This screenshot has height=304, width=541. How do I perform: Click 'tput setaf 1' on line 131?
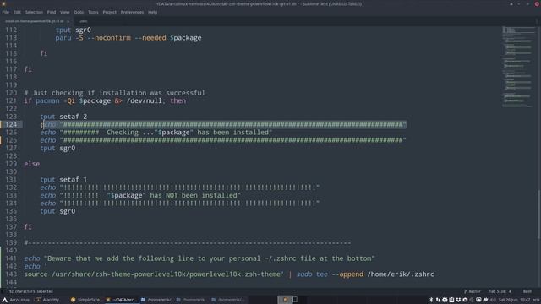pyautogui.click(x=63, y=180)
